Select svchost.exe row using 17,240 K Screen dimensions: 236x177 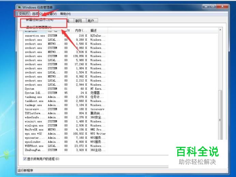65,64
